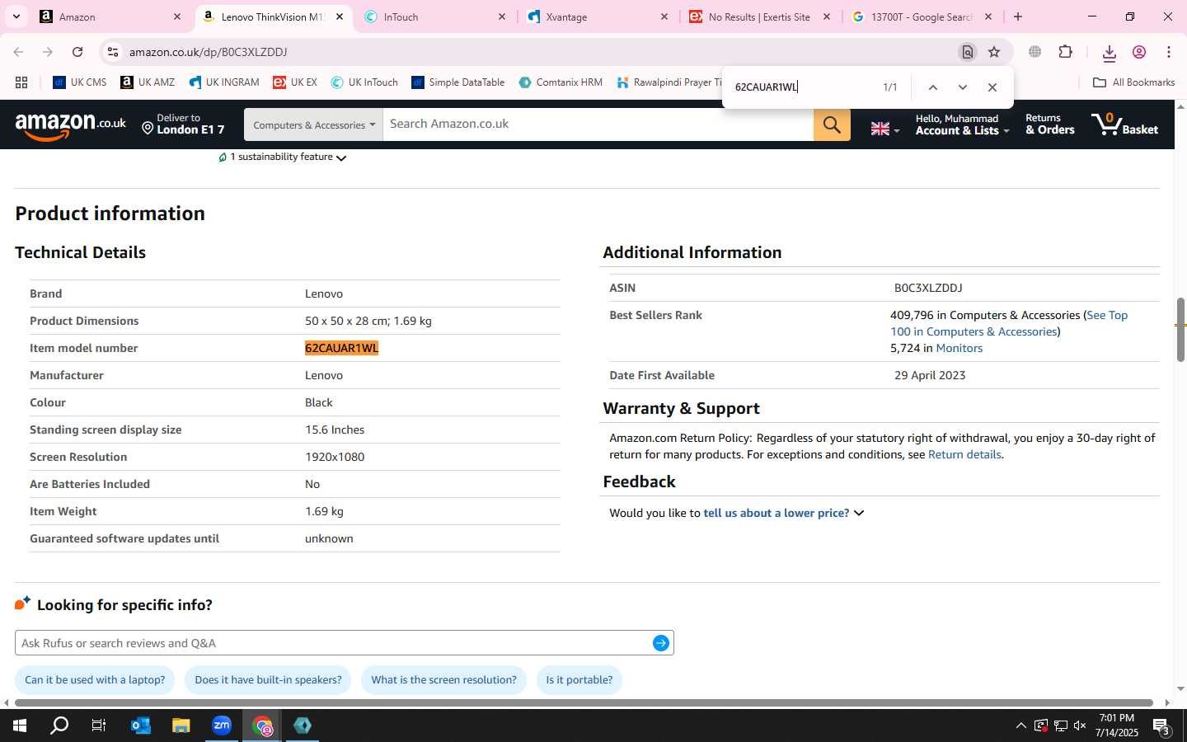
Task: Open Windows Start menu
Action: point(20,726)
